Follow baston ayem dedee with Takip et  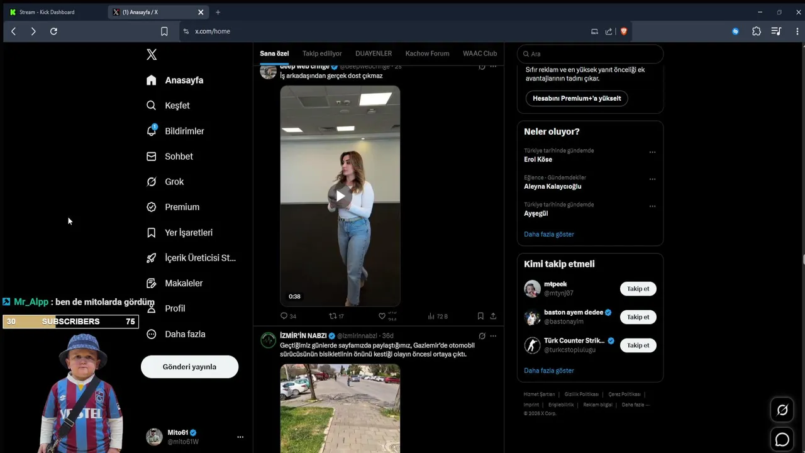click(638, 317)
